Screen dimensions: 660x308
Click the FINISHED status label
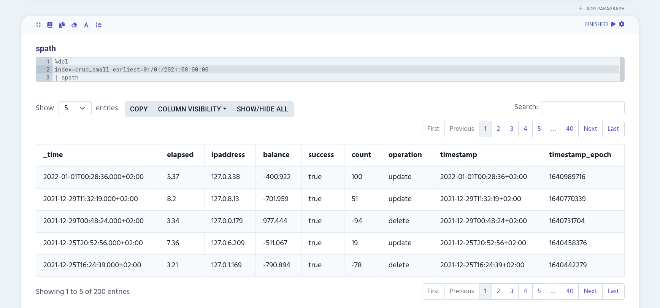click(x=596, y=24)
